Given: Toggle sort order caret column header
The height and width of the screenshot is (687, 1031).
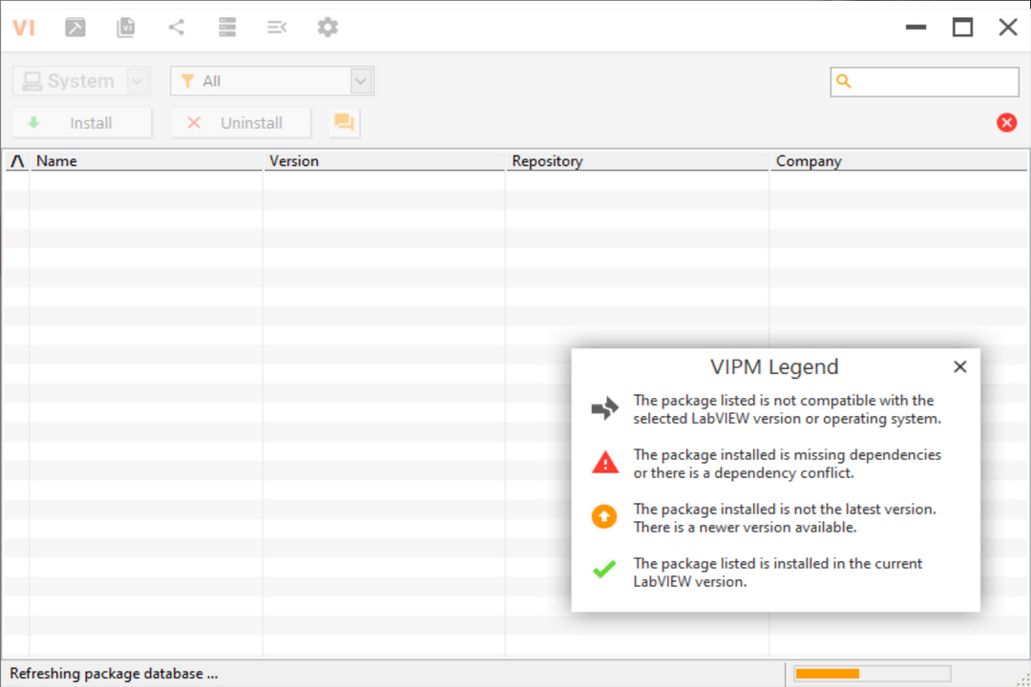Looking at the screenshot, I should 17,161.
